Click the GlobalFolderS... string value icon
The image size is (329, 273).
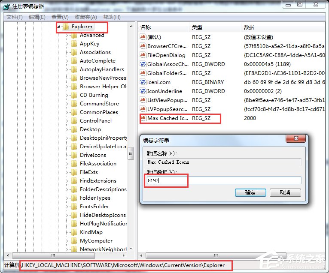(143, 73)
